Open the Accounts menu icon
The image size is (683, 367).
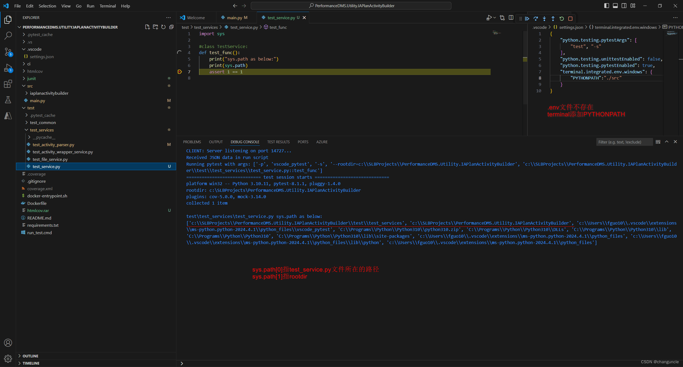click(x=8, y=343)
